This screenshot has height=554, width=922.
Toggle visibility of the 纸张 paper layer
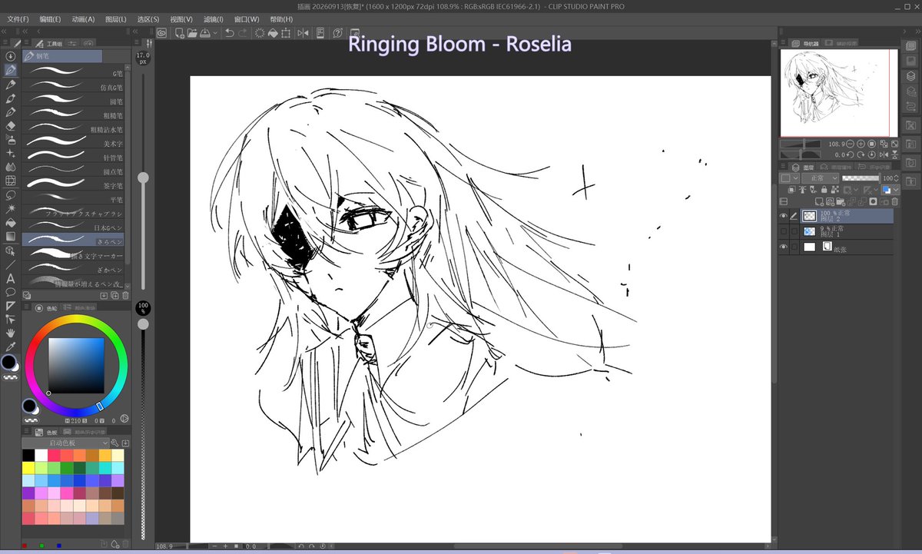point(784,247)
